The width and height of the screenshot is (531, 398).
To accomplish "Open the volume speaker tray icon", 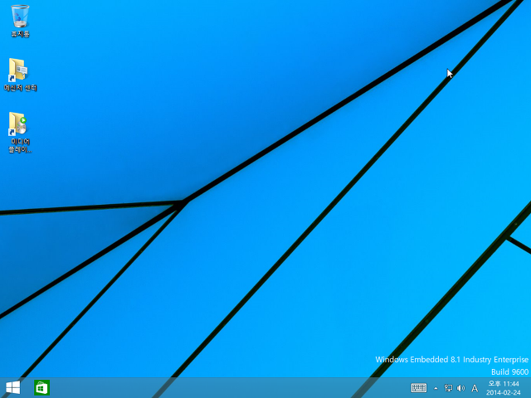I will point(461,388).
